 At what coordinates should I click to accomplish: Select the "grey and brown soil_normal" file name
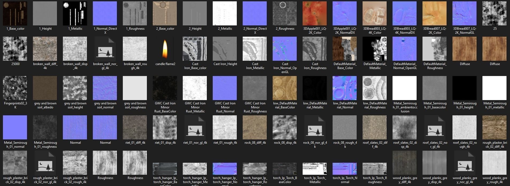(x=105, y=105)
